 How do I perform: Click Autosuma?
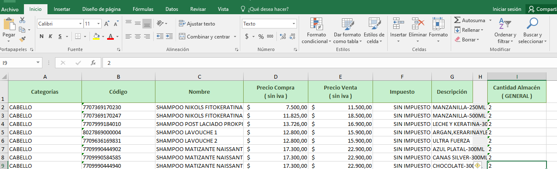[469, 20]
